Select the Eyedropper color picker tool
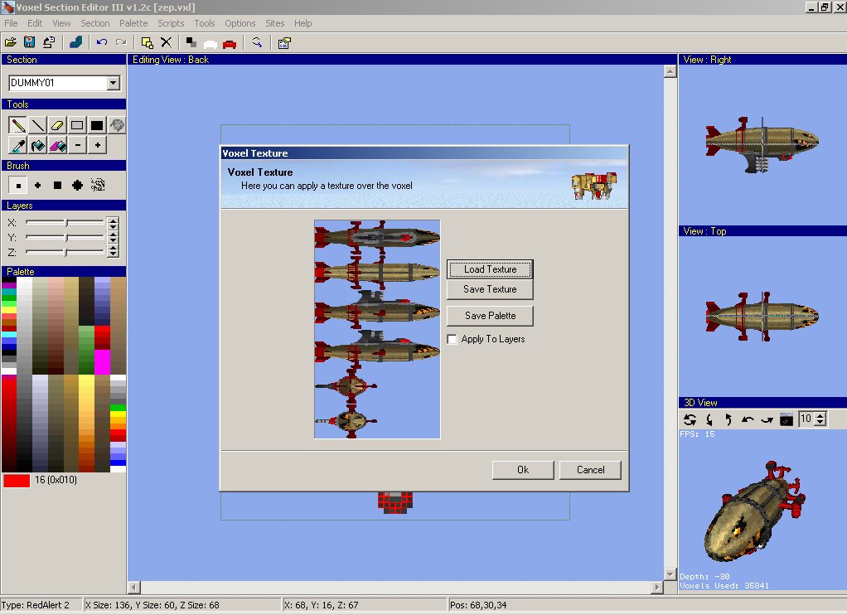Screen dimensions: 847x615 point(18,145)
